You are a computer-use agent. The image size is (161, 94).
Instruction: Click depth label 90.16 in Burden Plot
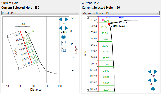pyautogui.click(x=94, y=64)
